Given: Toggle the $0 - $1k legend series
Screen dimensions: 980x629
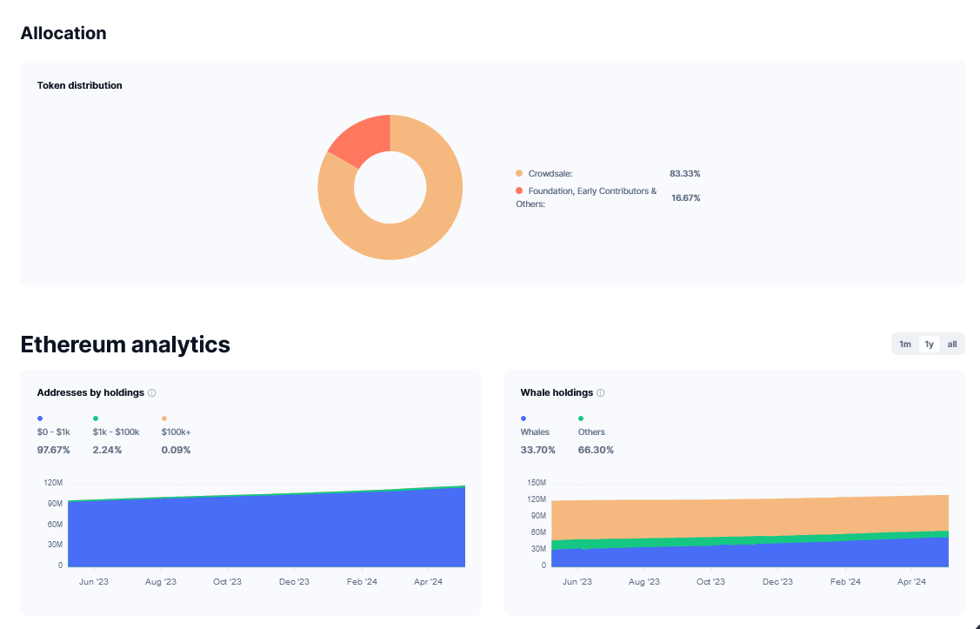Looking at the screenshot, I should [53, 432].
